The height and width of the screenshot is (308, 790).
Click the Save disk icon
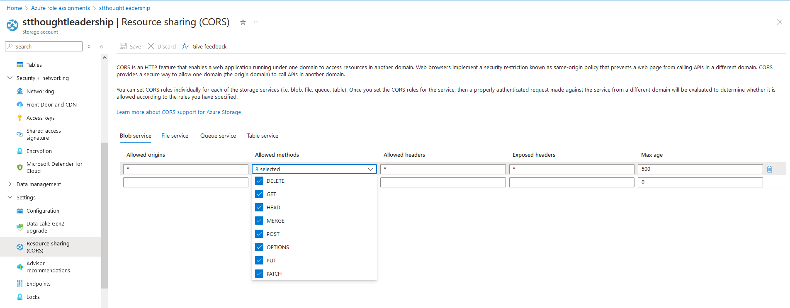click(123, 46)
